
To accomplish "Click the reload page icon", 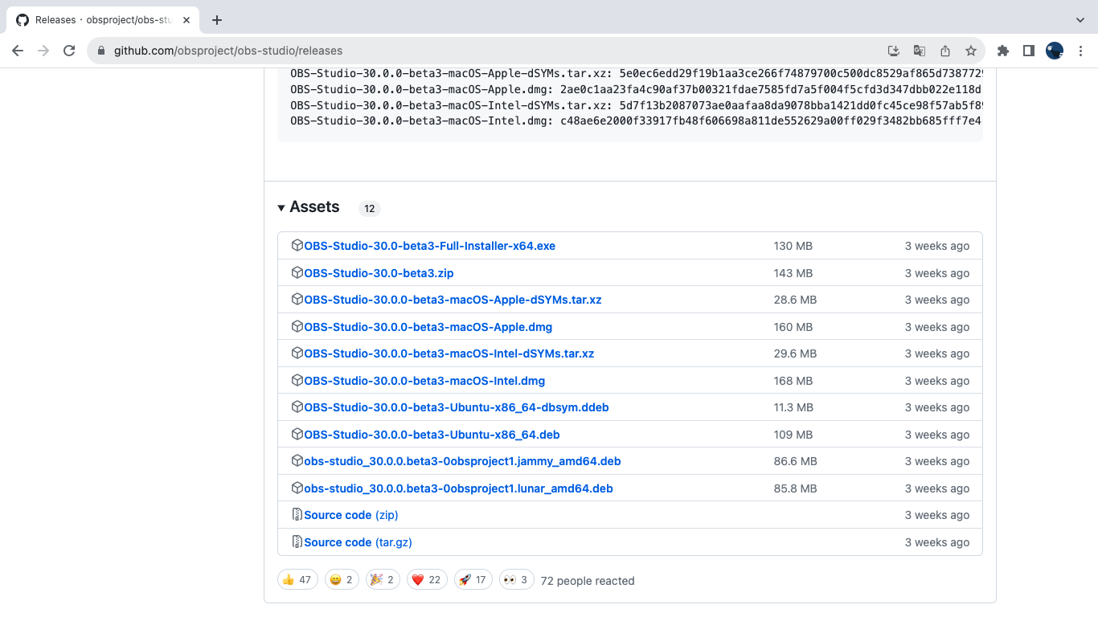I will (69, 51).
